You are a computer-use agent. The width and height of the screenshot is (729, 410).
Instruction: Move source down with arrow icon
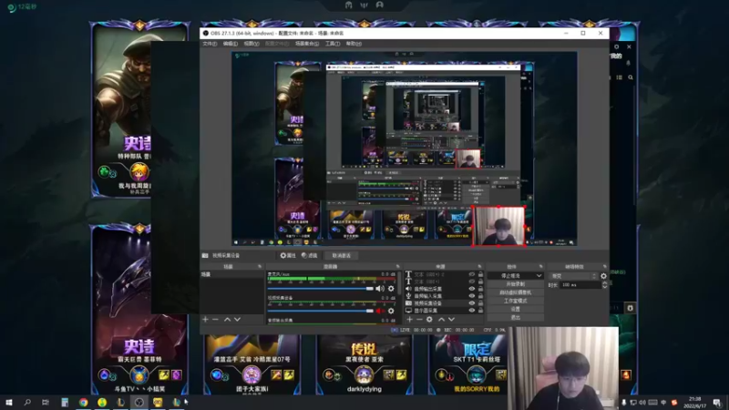(x=451, y=320)
